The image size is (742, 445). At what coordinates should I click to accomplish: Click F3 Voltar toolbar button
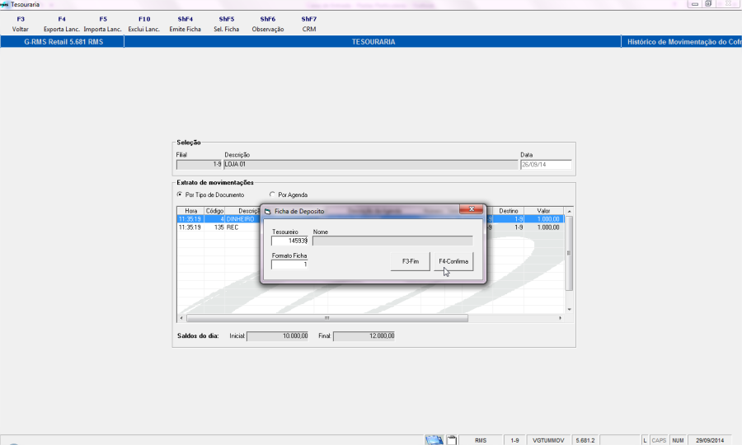(21, 24)
